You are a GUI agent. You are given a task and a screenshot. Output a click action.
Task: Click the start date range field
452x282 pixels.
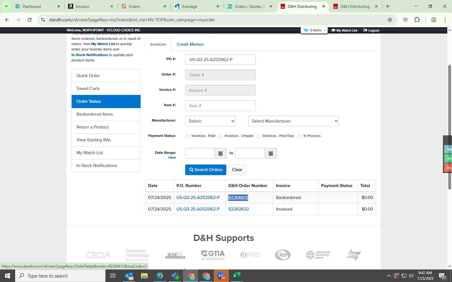[x=200, y=154]
